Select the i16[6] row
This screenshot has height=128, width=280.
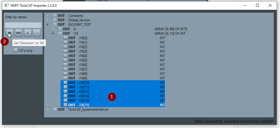point(113,65)
